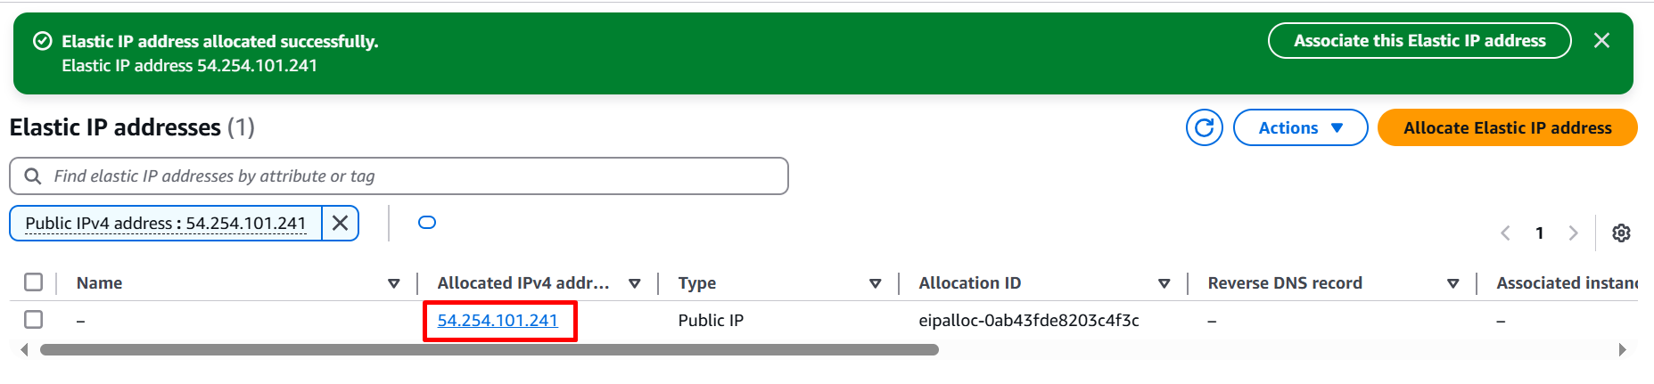Click the horizontal scrollbar thumb
Image resolution: width=1654 pixels, height=384 pixels.
(x=490, y=350)
